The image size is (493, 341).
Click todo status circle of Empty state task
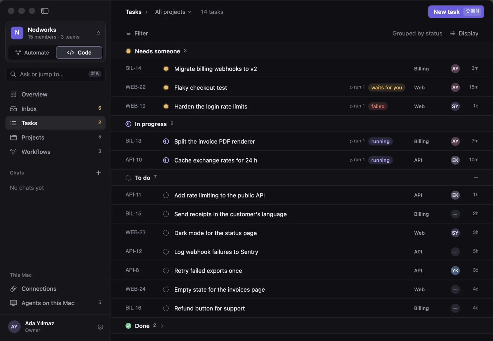coord(166,289)
